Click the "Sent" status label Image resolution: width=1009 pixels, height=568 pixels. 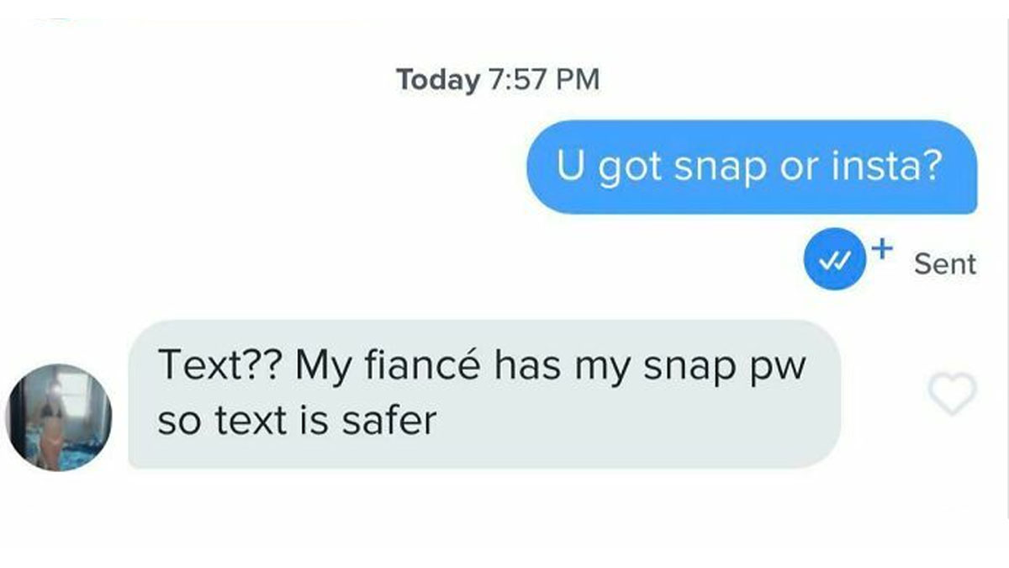tap(944, 264)
